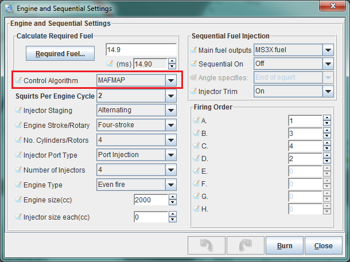Viewport: 350px width, 262px height.
Task: Open the Squirts Per Engine Cycle dropdown
Action: tap(170, 96)
